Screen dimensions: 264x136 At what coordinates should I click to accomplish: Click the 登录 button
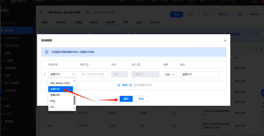177,14
